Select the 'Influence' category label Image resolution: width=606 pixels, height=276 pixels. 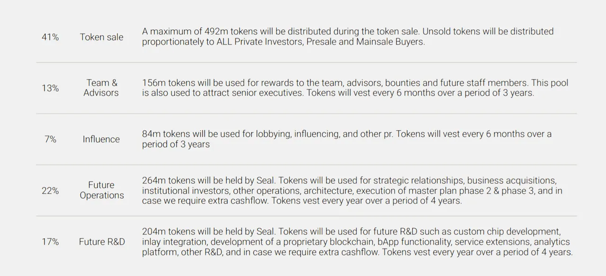(101, 139)
